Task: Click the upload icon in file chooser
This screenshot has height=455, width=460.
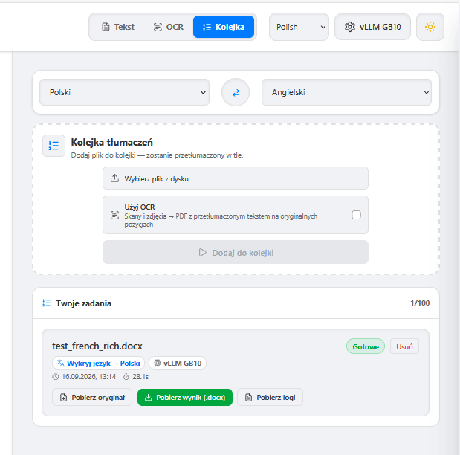Action: click(114, 178)
